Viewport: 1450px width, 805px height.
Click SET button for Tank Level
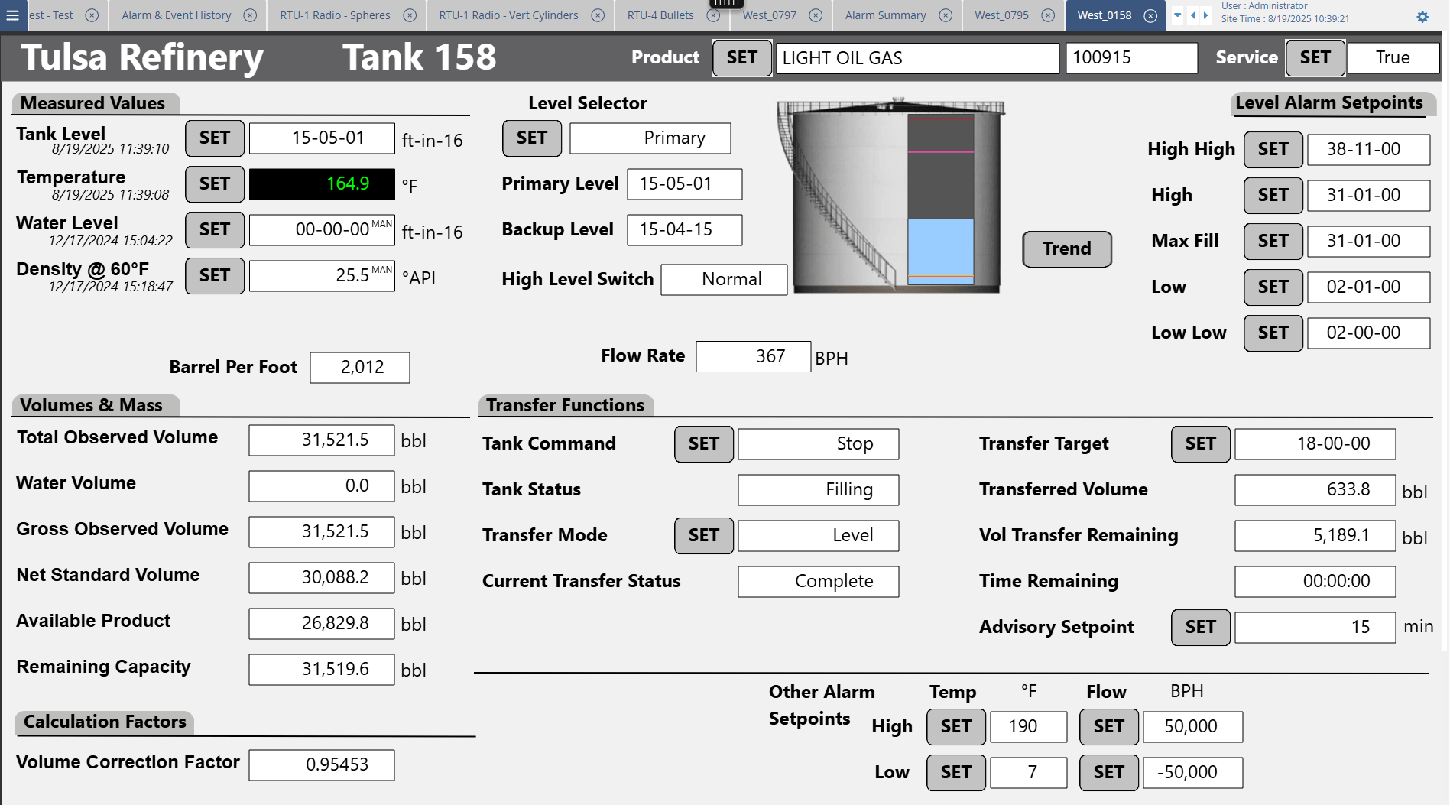point(215,138)
